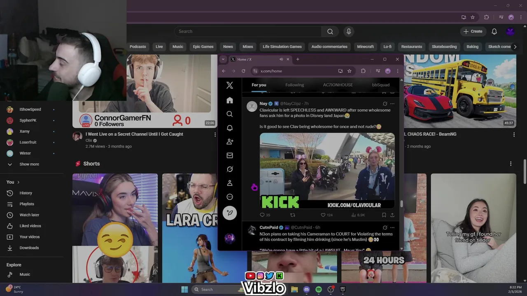
Task: Open Grok icon in X sidebar
Action: click(x=230, y=169)
